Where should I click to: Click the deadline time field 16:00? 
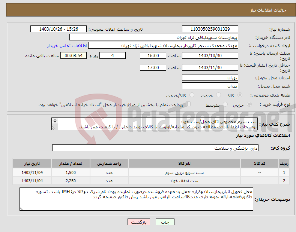coord(153,55)
